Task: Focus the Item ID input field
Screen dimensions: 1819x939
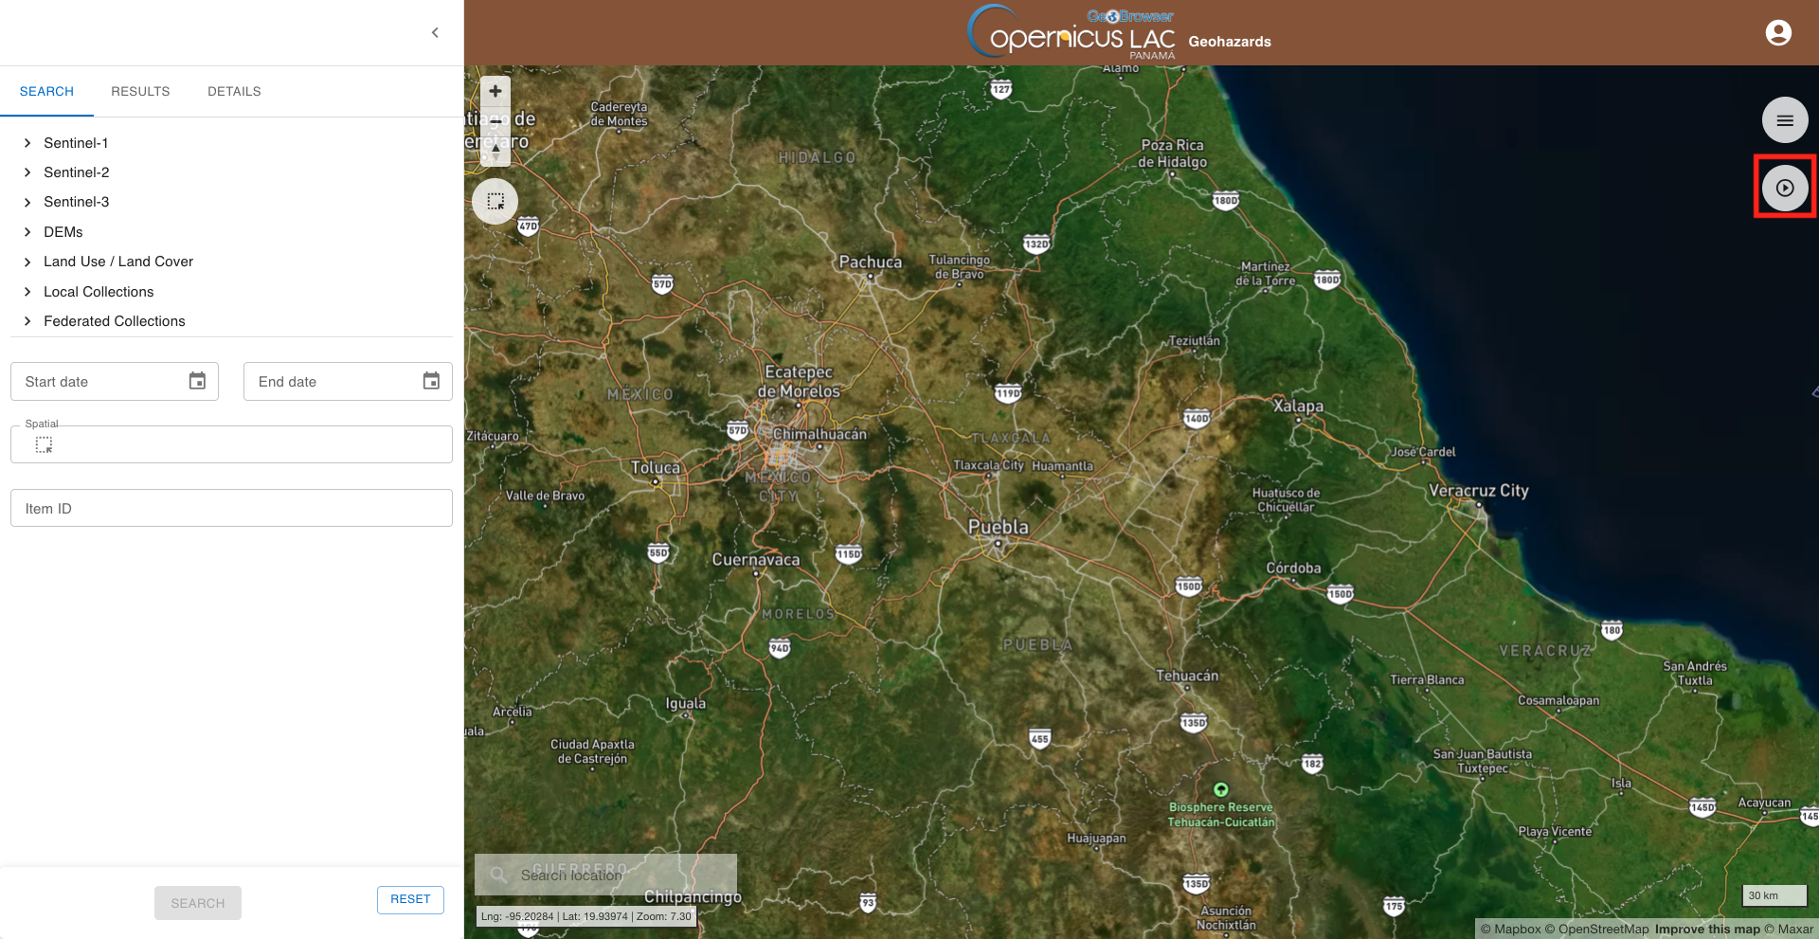Action: pyautogui.click(x=231, y=508)
